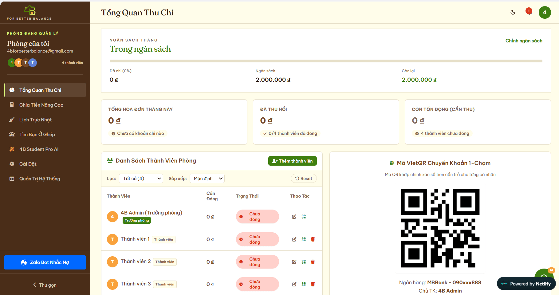This screenshot has height=295, width=559.
Task: Show QR code for Thành viên 2
Action: (304, 262)
